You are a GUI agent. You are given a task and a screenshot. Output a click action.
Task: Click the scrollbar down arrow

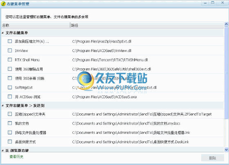(x=226, y=149)
